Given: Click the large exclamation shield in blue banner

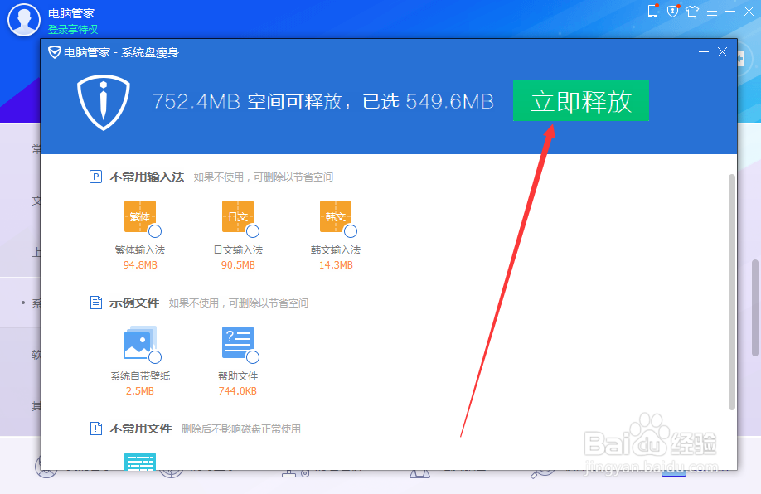Looking at the screenshot, I should [103, 101].
